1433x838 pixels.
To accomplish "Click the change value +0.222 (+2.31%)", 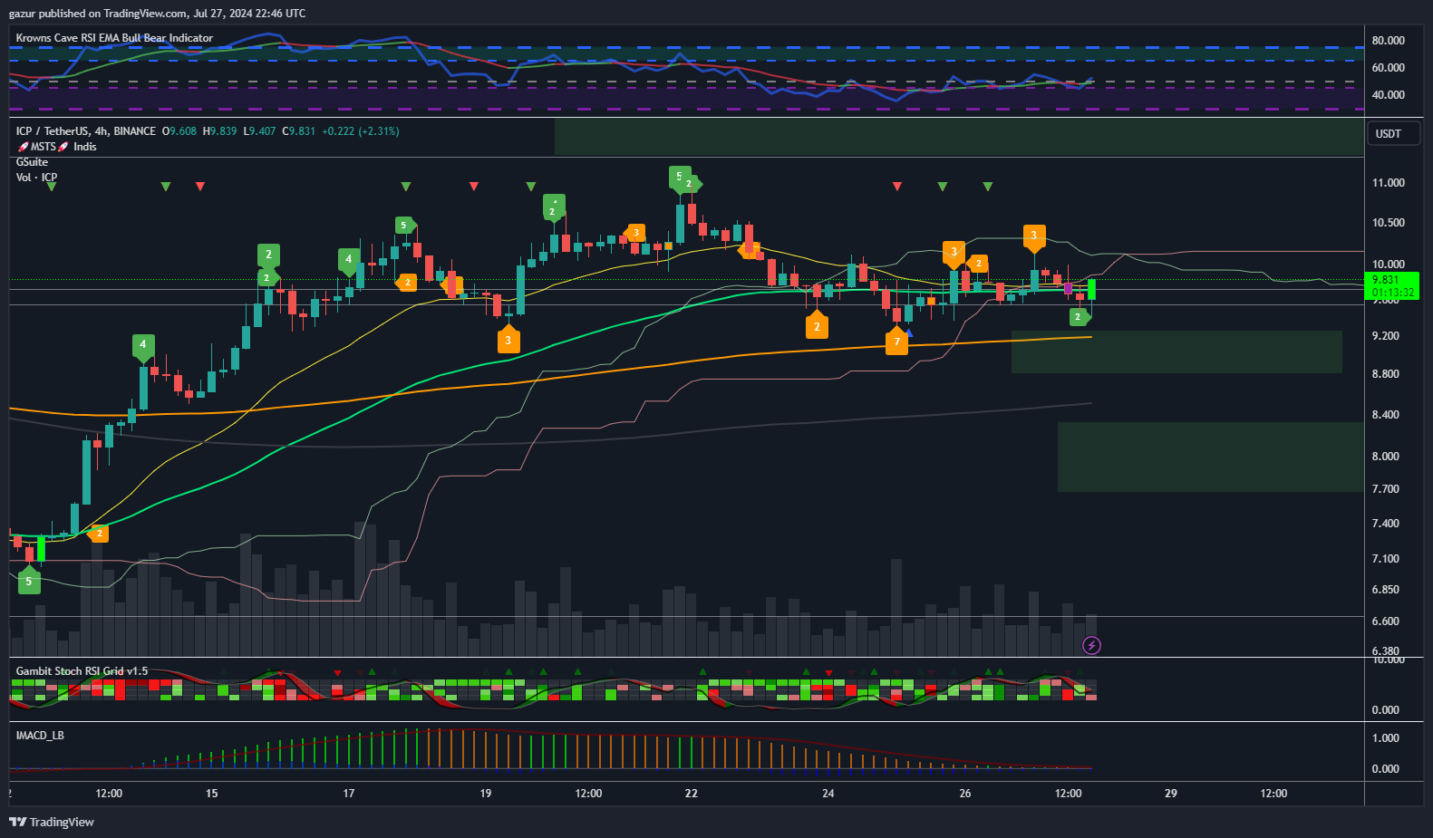I will tap(361, 131).
